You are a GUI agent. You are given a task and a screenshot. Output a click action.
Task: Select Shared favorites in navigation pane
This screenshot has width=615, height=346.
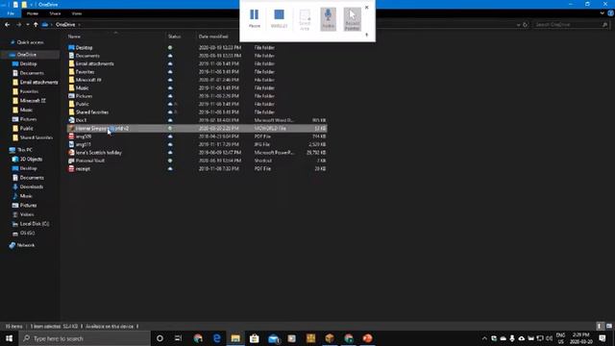(x=37, y=137)
